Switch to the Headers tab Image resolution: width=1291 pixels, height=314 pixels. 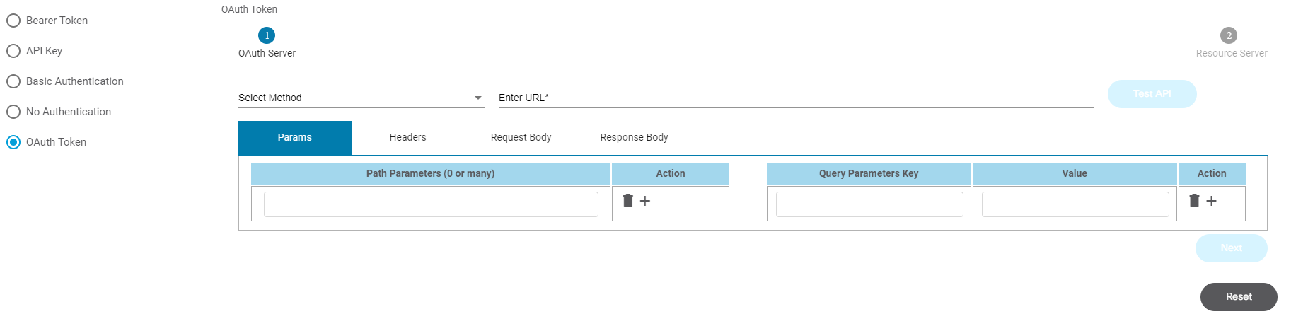(x=407, y=137)
